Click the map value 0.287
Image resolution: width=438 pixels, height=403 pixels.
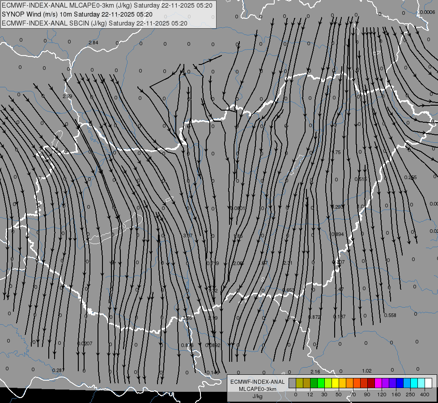[58, 370]
